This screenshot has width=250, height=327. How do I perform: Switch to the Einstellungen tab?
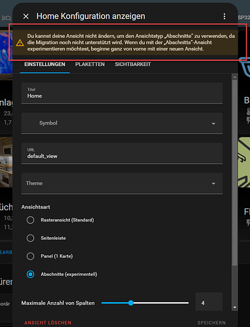tap(45, 64)
